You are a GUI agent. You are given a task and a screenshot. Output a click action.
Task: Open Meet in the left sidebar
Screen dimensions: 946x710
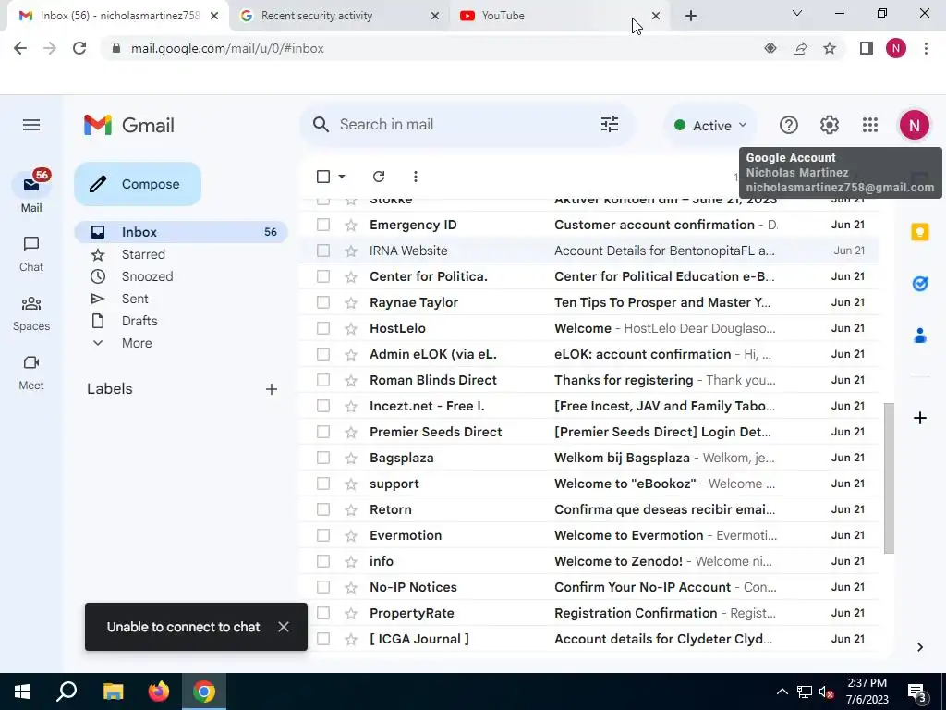coord(31,373)
